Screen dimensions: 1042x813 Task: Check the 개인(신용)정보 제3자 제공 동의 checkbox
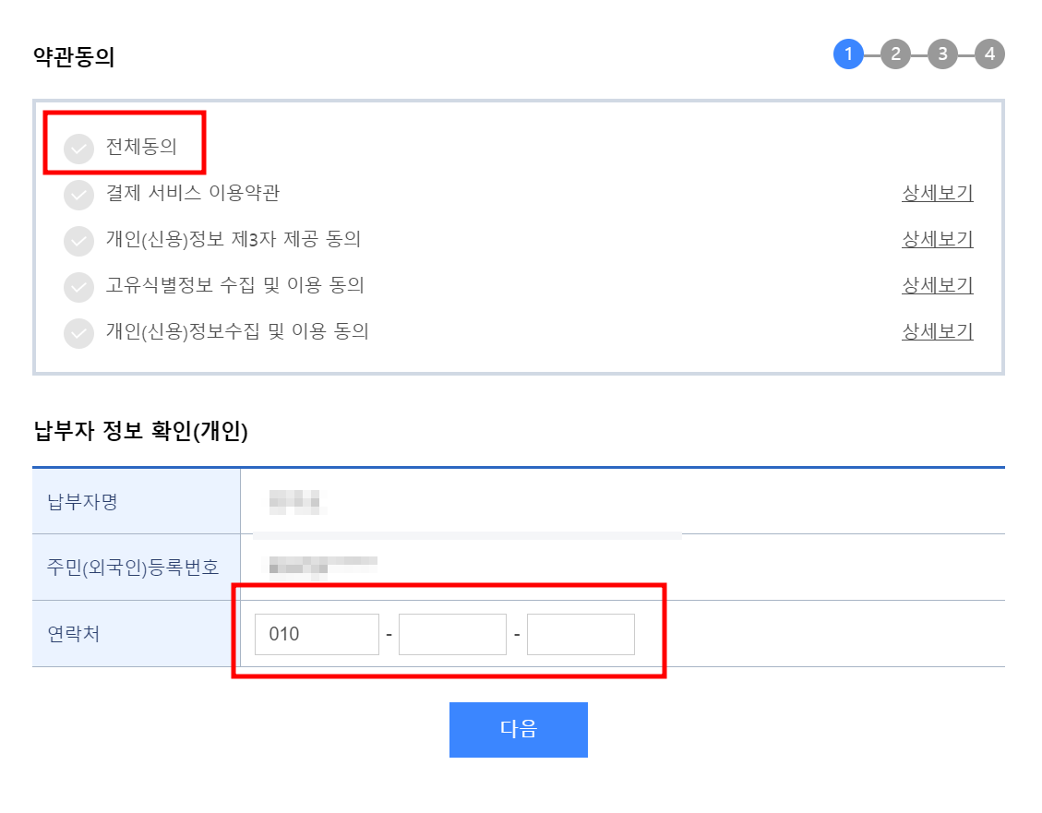(78, 241)
